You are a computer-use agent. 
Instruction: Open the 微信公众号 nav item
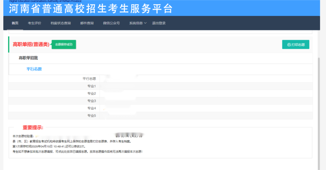pos(111,23)
